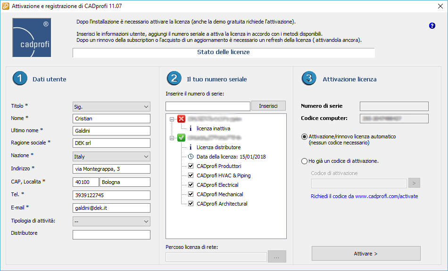Screen dimensions: 448x271
Task: Select the blurred serial number of the active license
Action: pyautogui.click(x=214, y=138)
